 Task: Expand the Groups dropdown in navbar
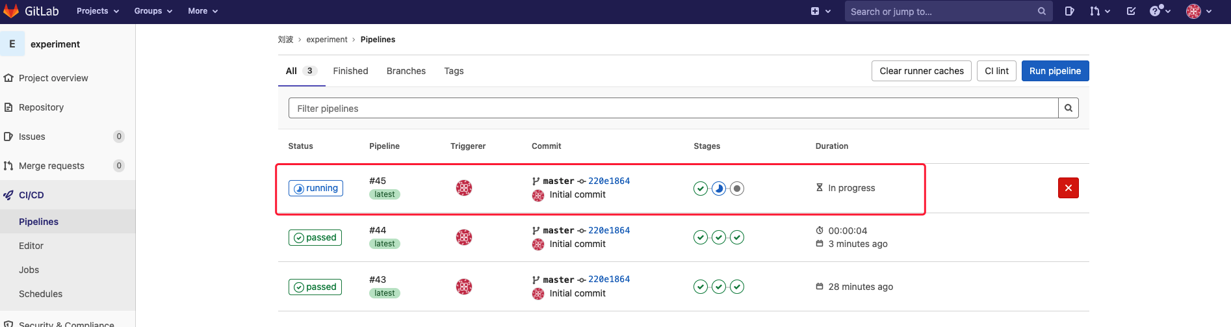coord(153,11)
